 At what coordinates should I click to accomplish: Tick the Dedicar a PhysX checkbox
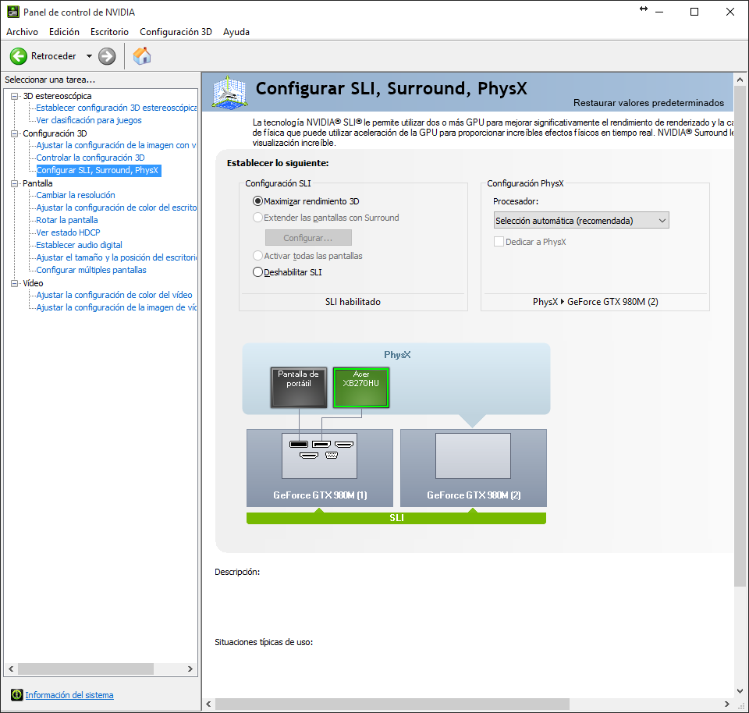499,242
